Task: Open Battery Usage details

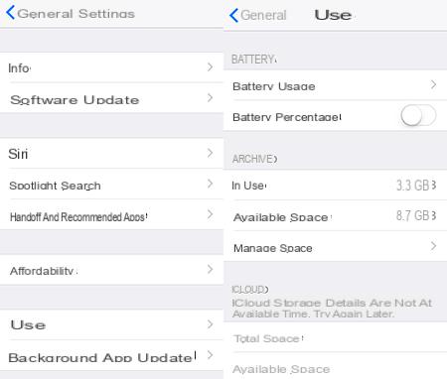Action: [335, 85]
